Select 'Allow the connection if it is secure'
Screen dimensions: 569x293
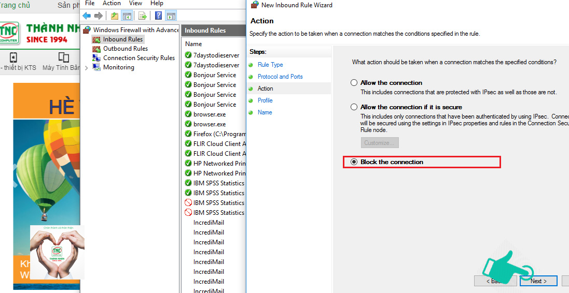354,107
